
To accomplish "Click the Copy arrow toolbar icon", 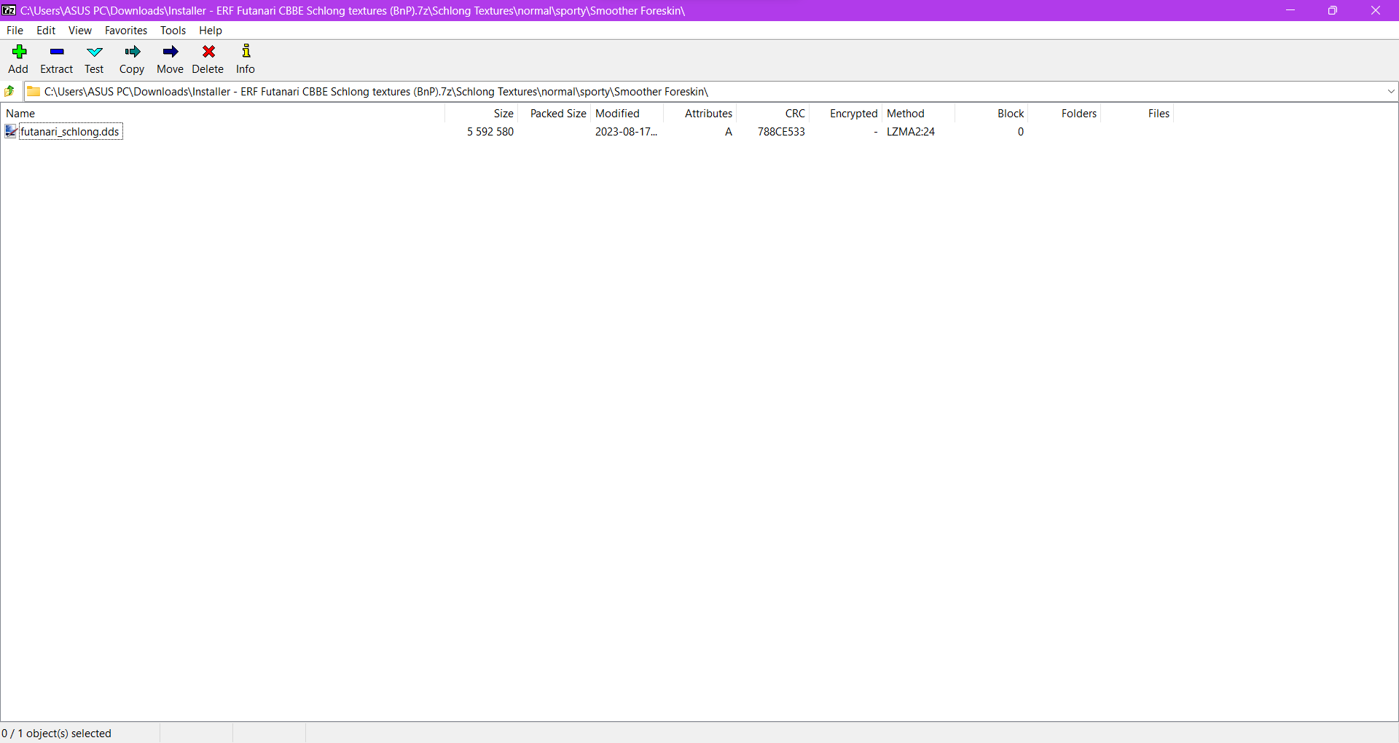I will click(x=132, y=52).
